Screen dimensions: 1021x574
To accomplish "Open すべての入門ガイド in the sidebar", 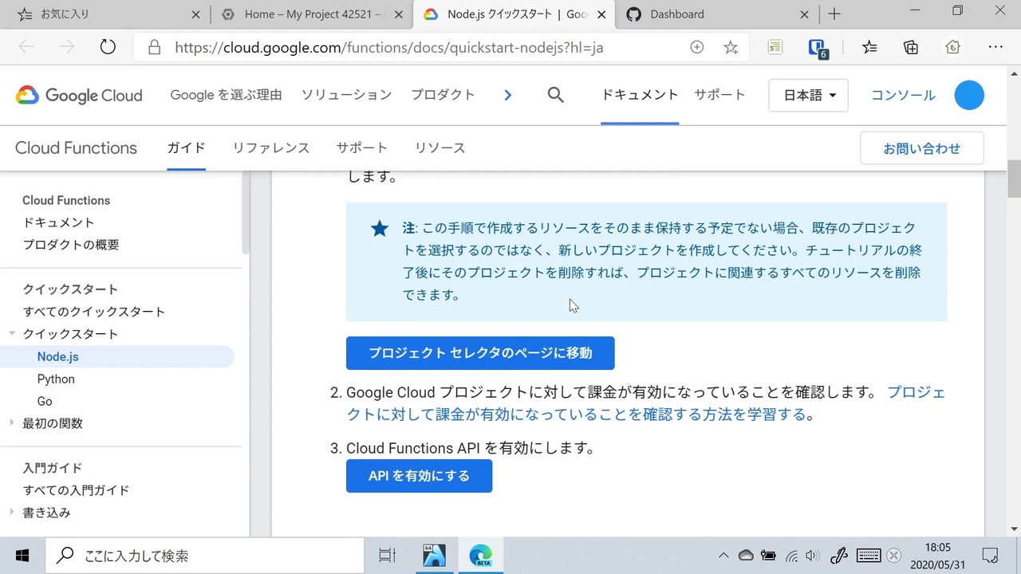I will pos(76,490).
